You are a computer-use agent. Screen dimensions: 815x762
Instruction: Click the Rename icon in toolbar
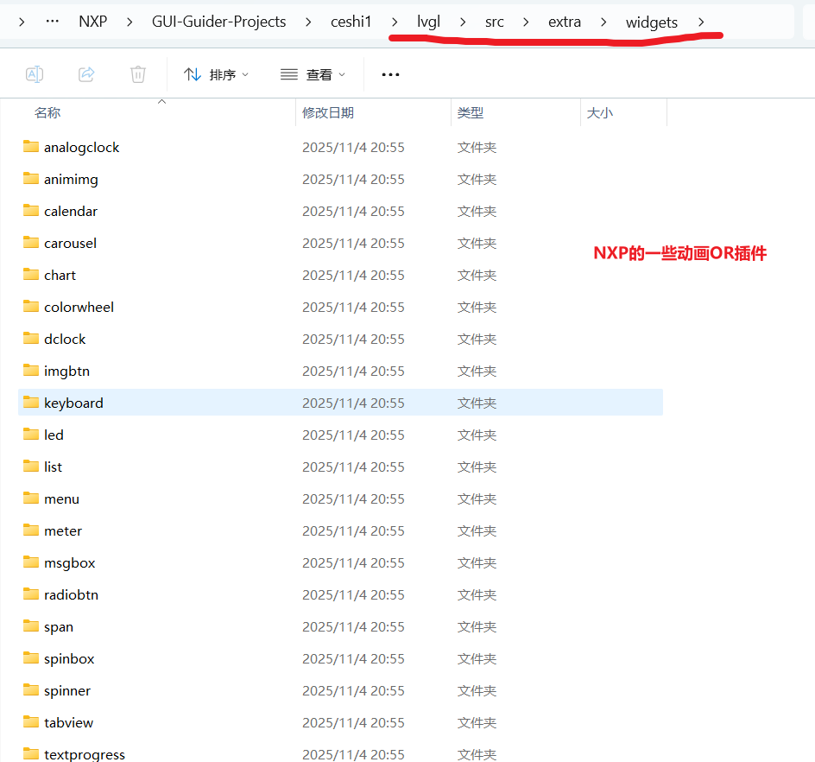click(x=35, y=74)
